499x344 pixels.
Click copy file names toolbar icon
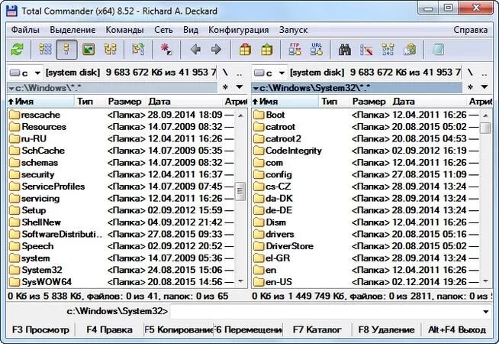point(410,50)
